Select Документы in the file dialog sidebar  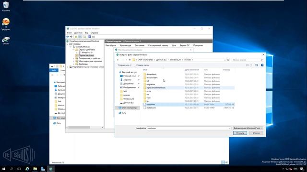pyautogui.click(x=129, y=84)
